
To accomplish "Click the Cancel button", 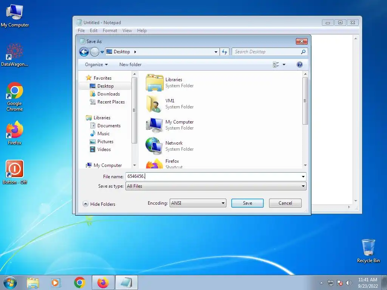I will [x=285, y=203].
